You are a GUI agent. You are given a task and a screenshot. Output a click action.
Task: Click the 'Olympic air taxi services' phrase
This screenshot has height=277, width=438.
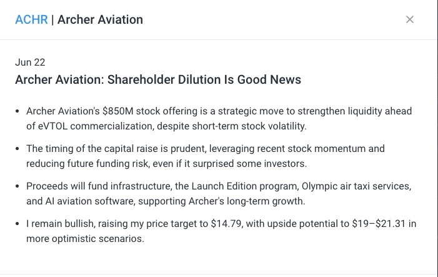(x=356, y=186)
